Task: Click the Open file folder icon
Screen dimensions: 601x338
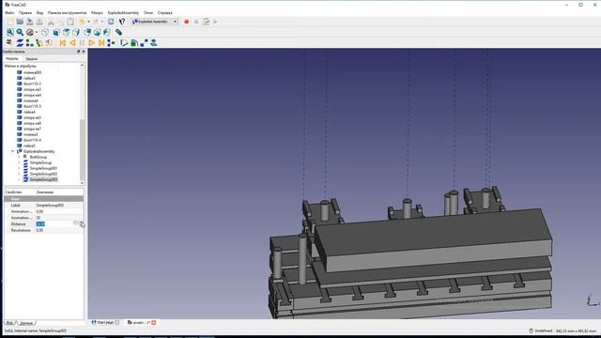Action: [x=20, y=22]
